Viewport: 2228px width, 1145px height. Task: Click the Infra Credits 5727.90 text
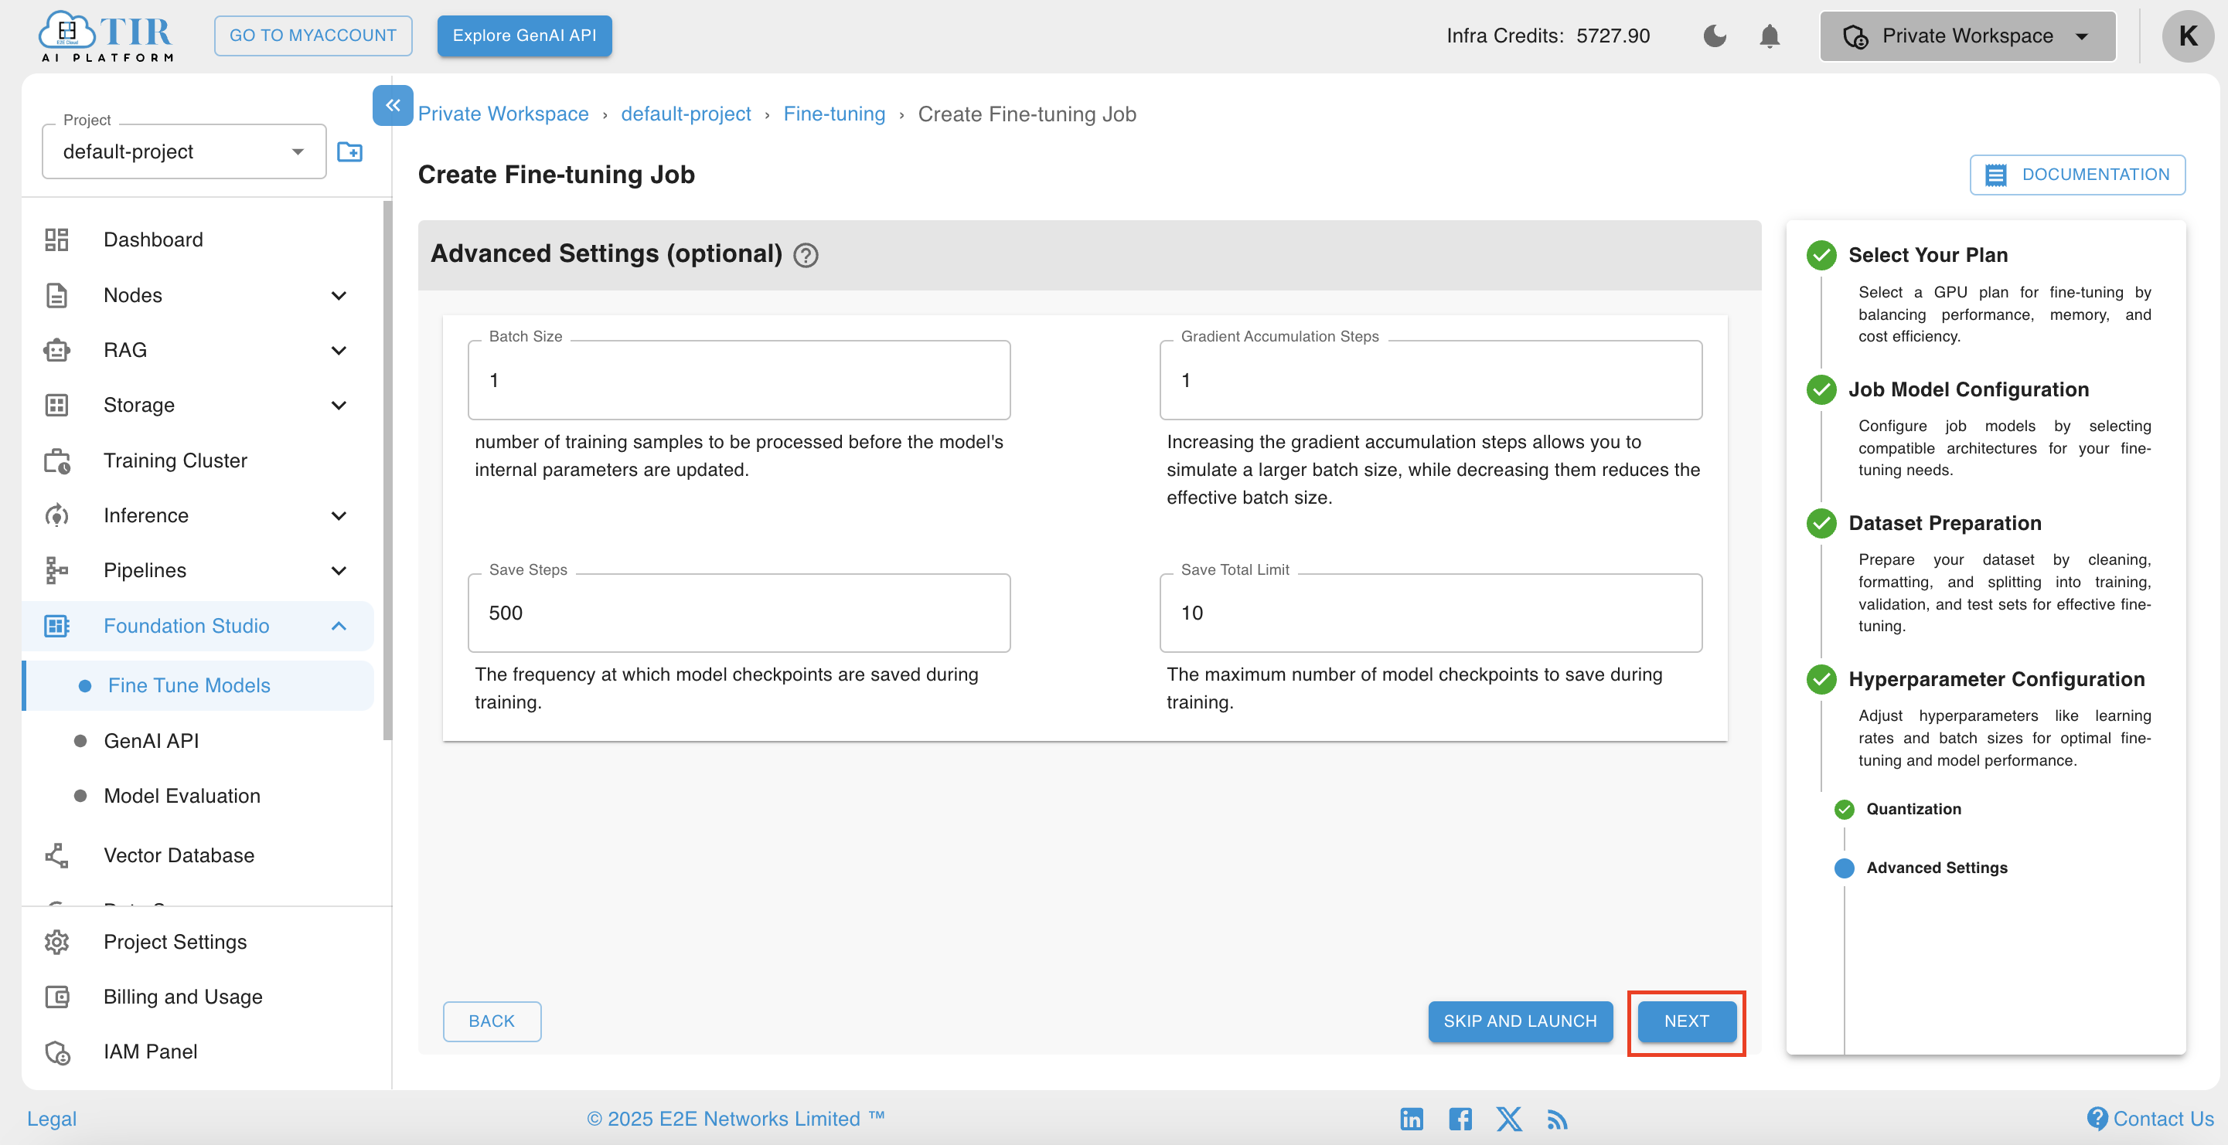point(1548,36)
